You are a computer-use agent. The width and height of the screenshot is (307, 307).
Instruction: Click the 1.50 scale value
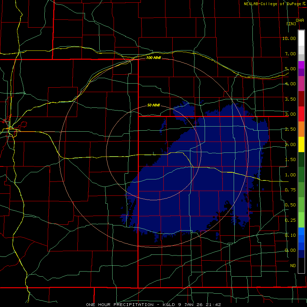tap(290, 160)
